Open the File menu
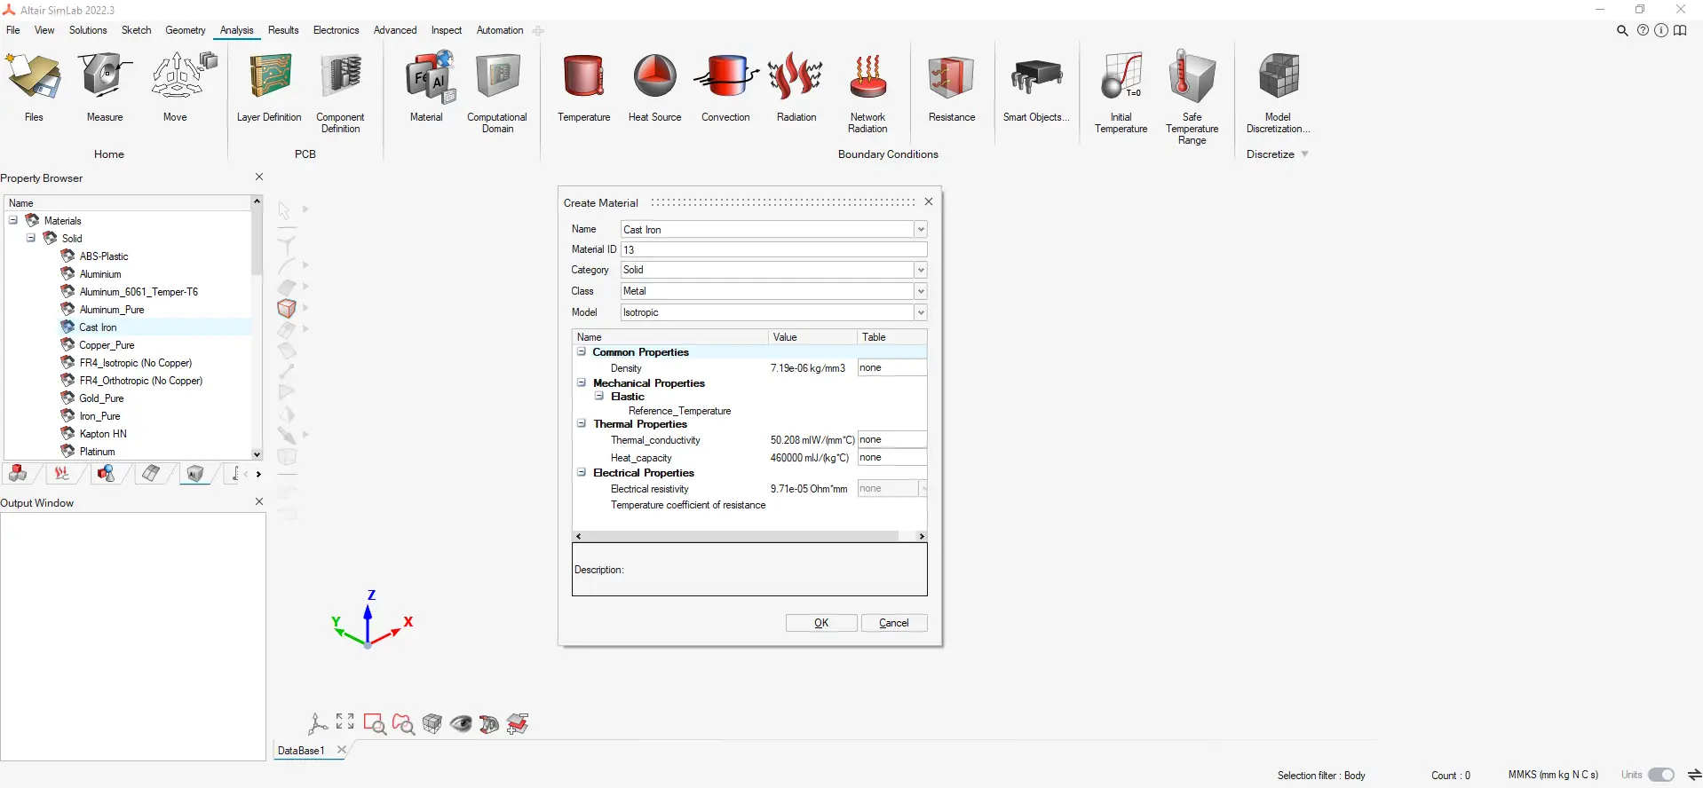The width and height of the screenshot is (1703, 788). (13, 30)
